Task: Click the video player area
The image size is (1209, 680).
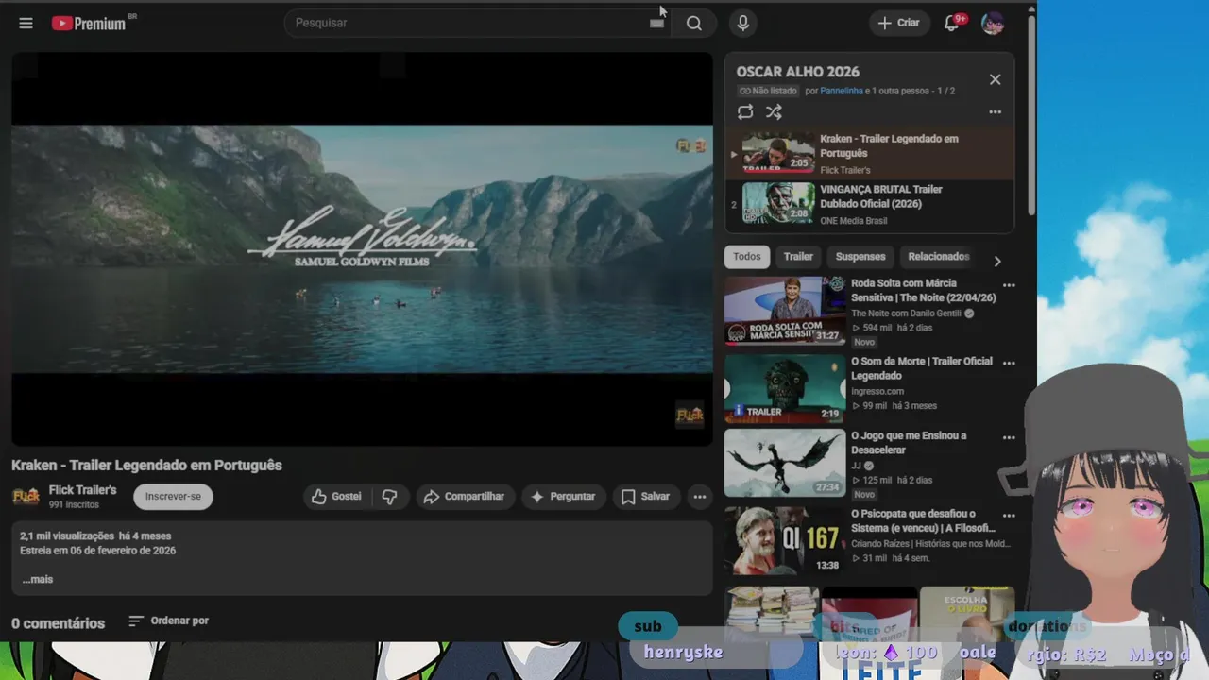Action: (x=362, y=248)
